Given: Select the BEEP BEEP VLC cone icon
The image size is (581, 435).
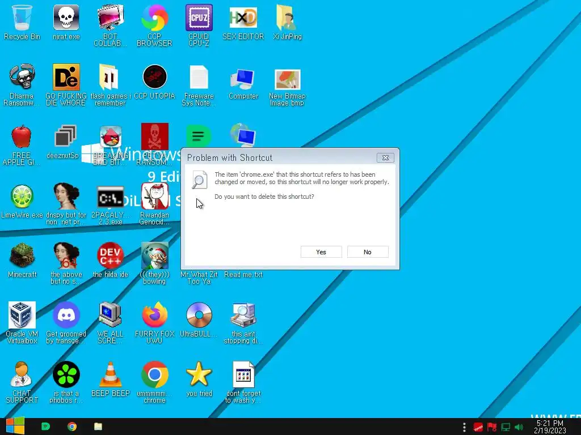Looking at the screenshot, I should click(x=111, y=374).
